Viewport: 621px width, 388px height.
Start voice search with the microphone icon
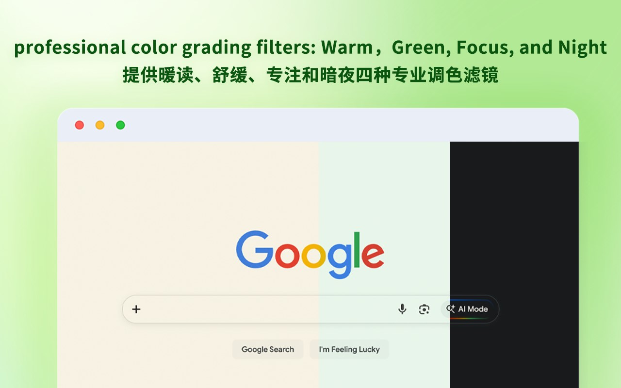(402, 309)
